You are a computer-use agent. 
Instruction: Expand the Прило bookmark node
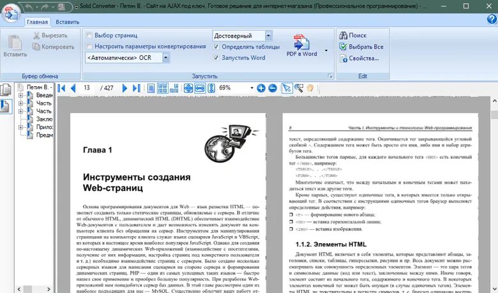click(20, 127)
